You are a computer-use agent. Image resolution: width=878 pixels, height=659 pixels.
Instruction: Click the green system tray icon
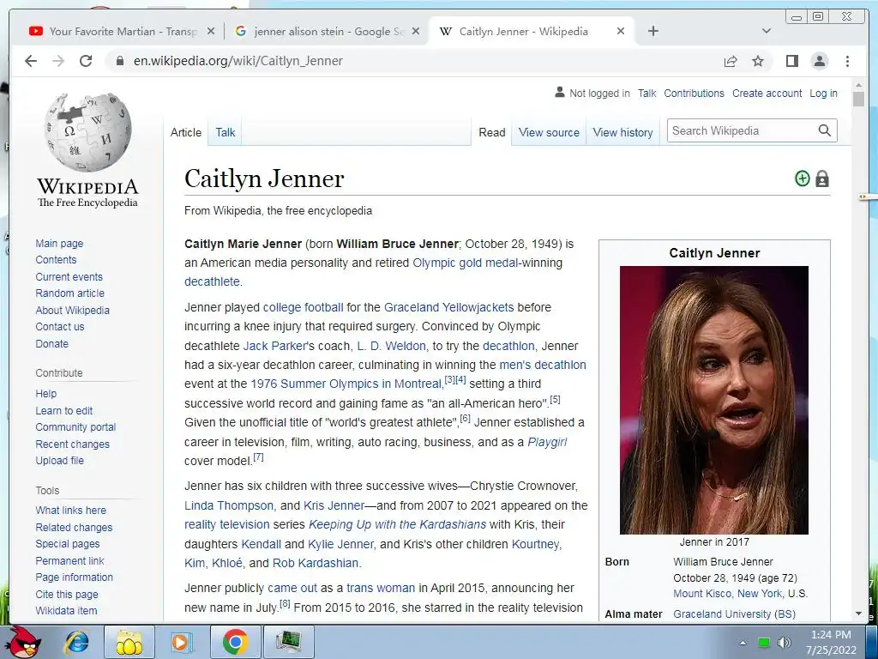tap(763, 643)
